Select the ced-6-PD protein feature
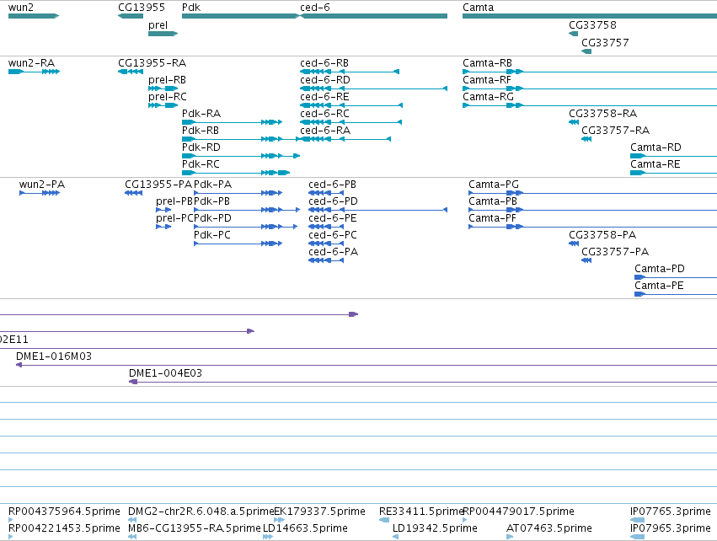 pos(377,210)
